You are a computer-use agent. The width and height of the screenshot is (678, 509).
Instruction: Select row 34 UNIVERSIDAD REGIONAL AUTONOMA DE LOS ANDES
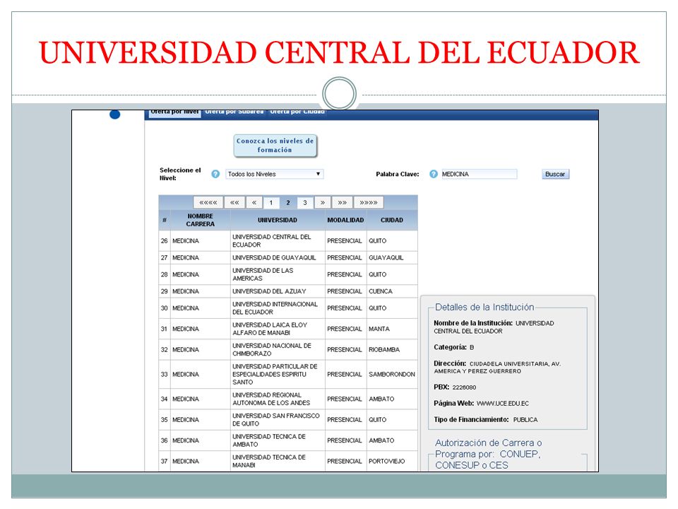click(288, 399)
